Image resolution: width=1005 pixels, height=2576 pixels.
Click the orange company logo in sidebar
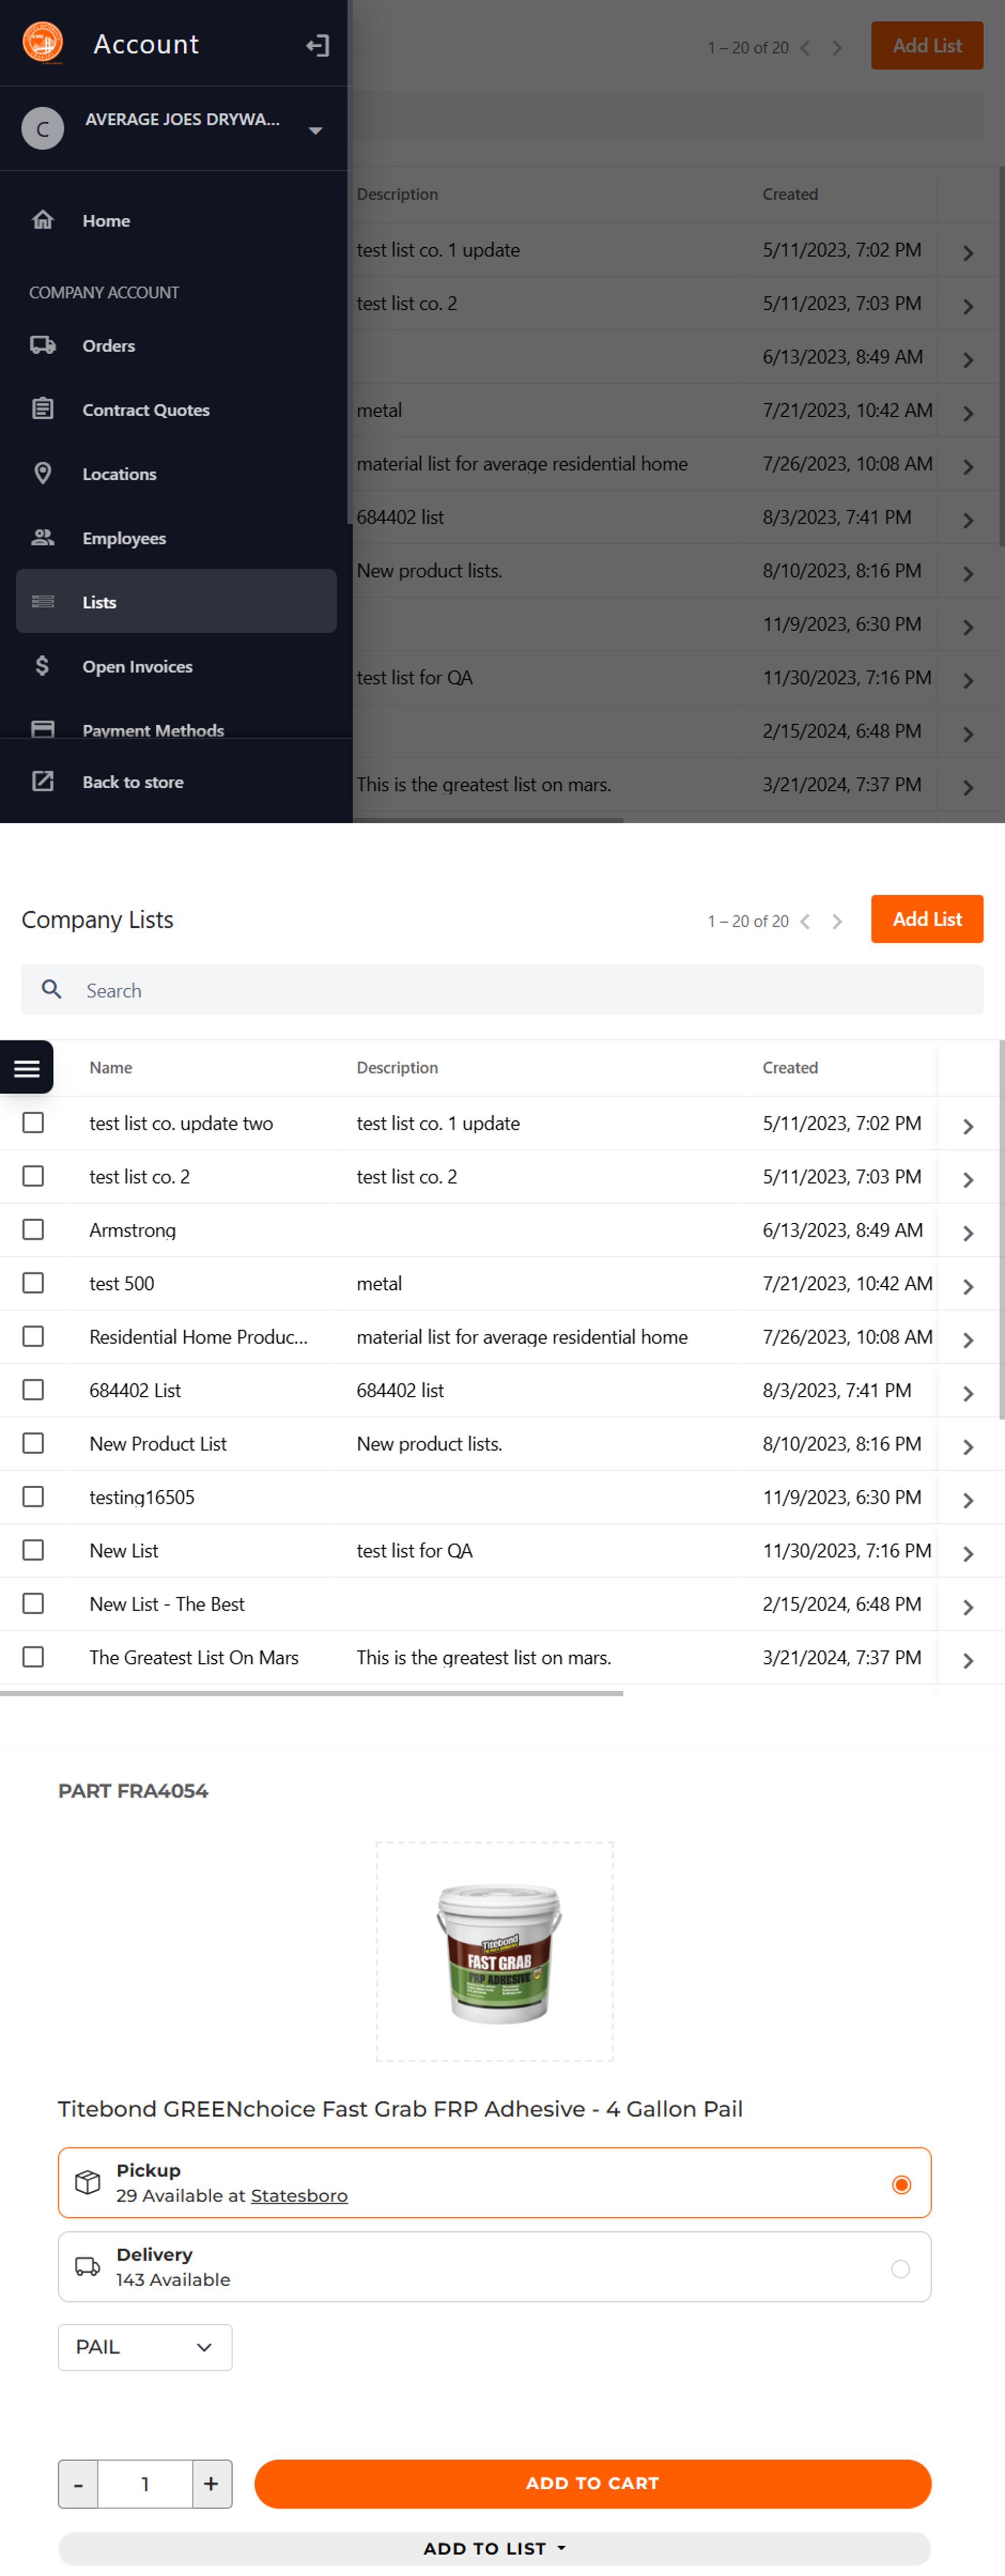point(42,43)
